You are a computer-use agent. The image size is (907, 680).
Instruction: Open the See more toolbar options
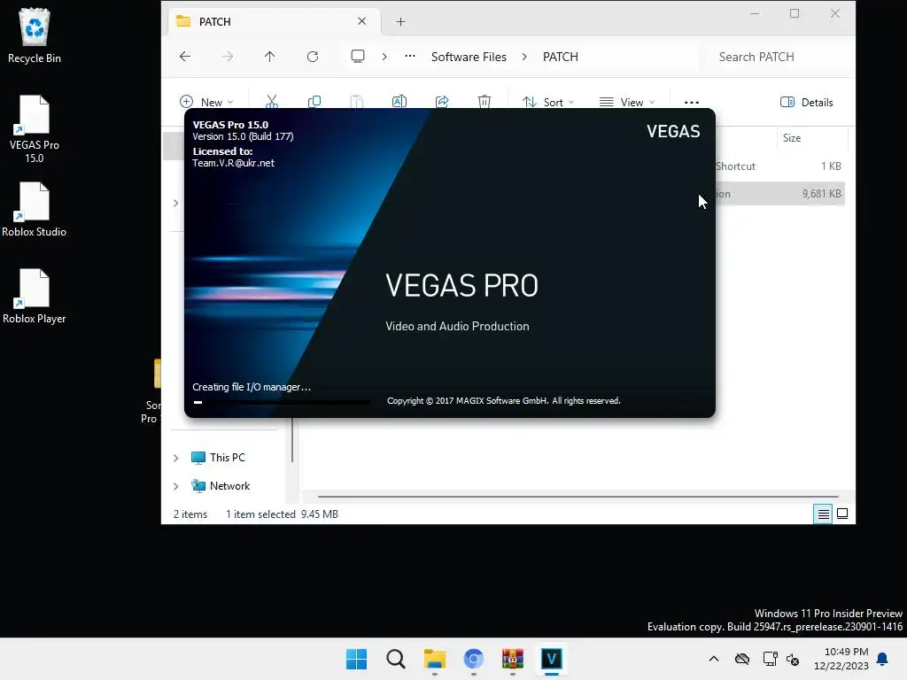coord(691,103)
